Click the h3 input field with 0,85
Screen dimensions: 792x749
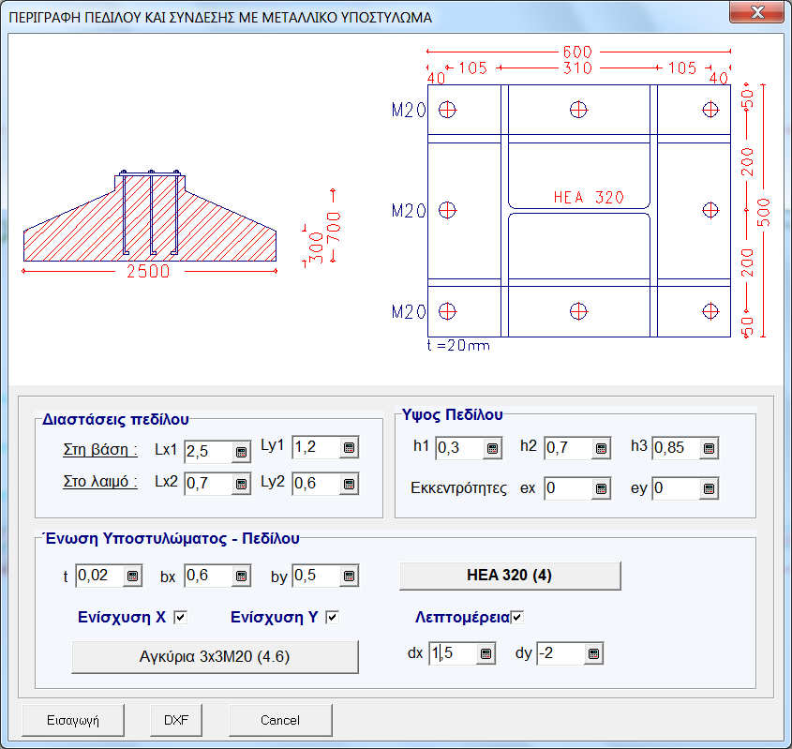677,448
